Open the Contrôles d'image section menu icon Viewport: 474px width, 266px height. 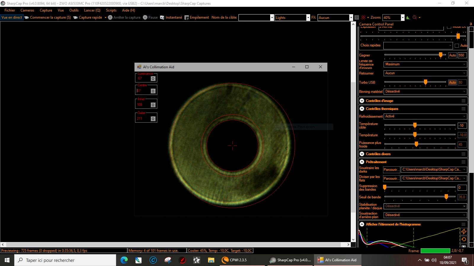click(463, 101)
